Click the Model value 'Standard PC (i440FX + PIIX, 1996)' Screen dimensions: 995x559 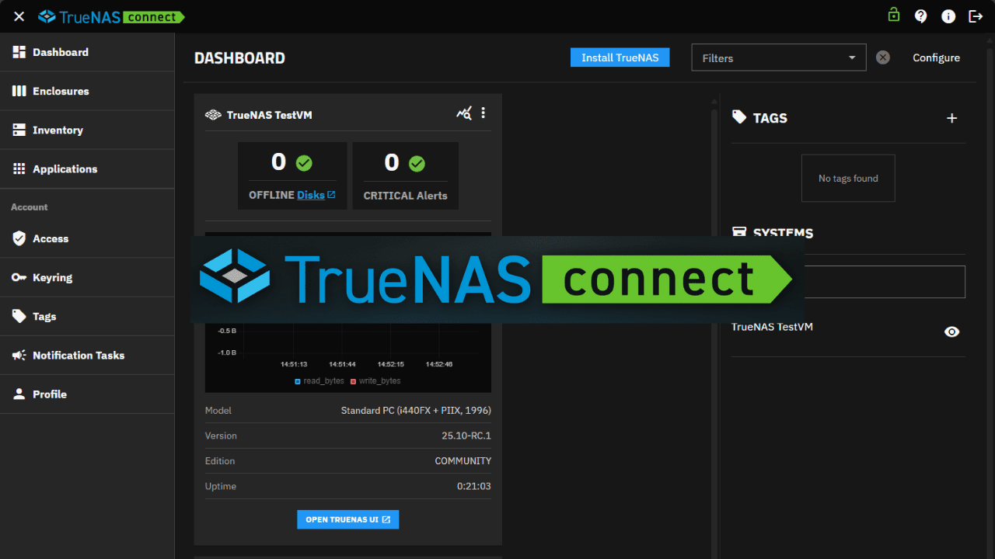click(416, 410)
